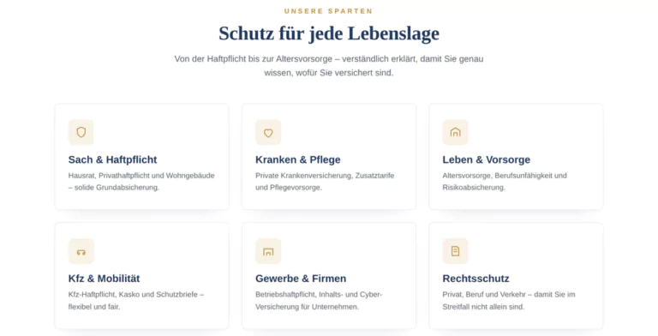Viewport: 658px width, 336px height.
Task: Click the document icon for Rechtsschutz
Action: tap(455, 251)
